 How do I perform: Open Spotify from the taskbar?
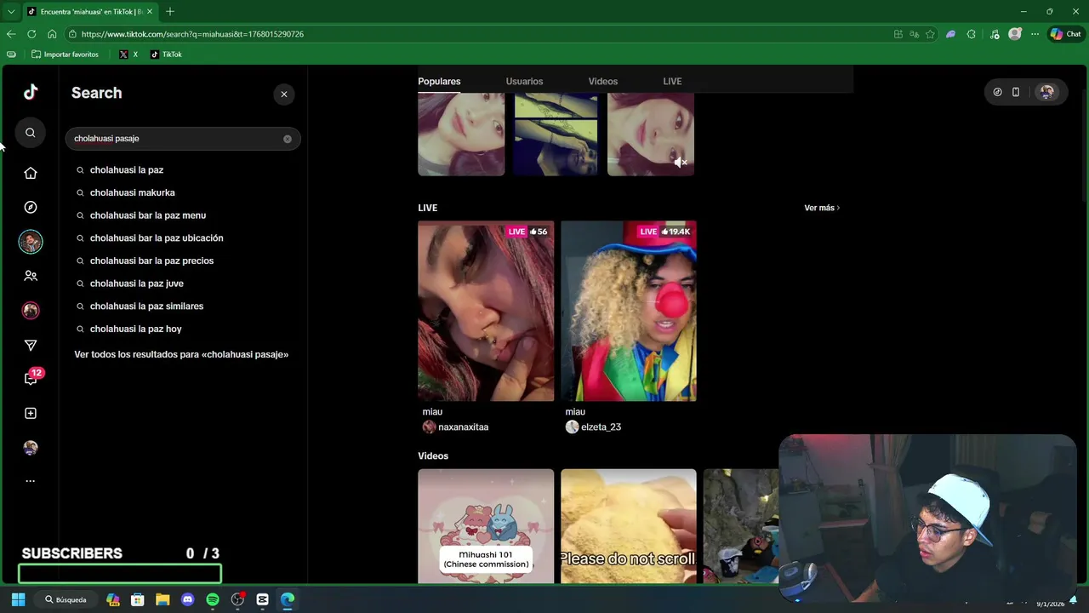213,599
